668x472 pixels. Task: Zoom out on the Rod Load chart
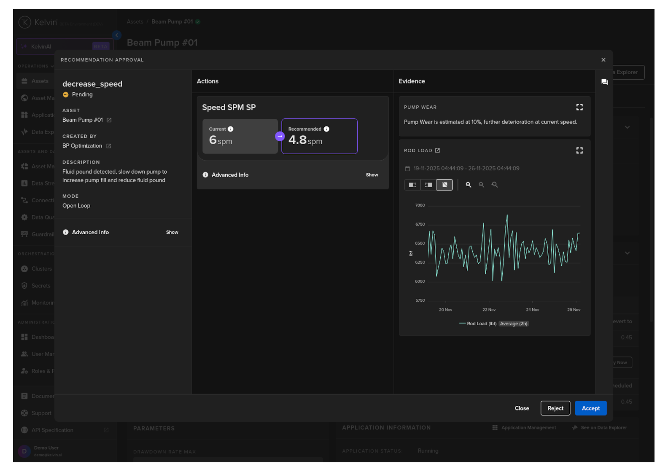pos(481,185)
